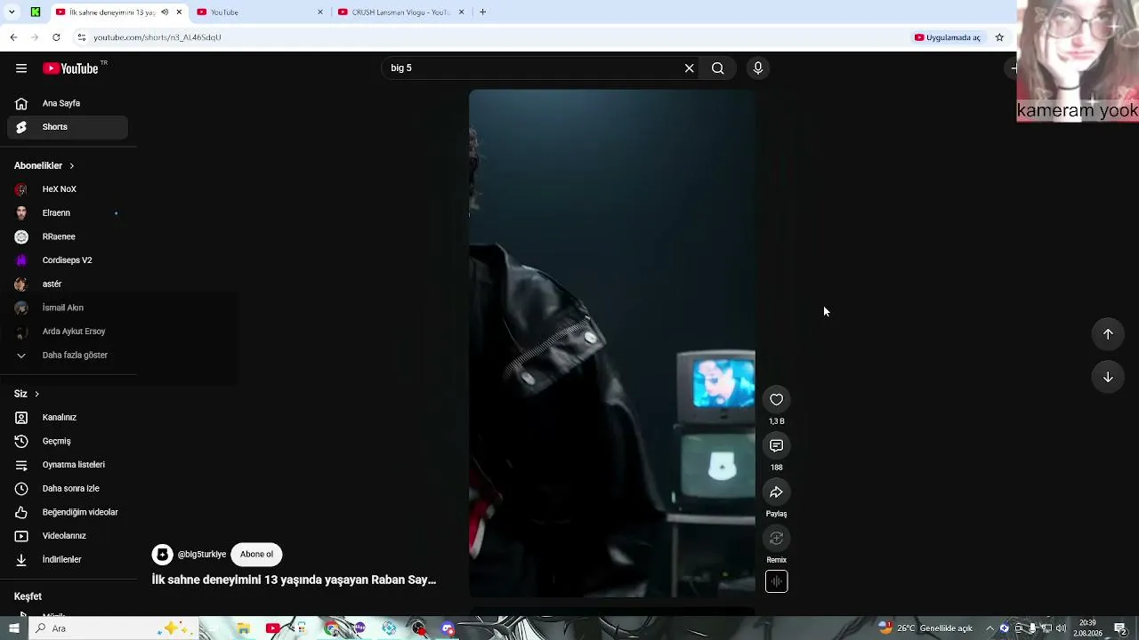
Task: Open a new browser tab
Action: tap(482, 12)
